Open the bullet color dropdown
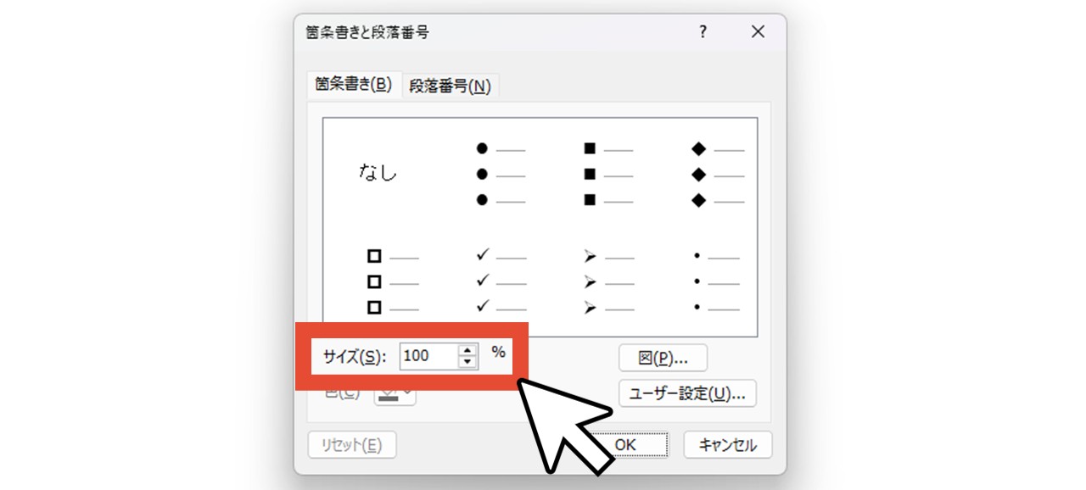 [395, 395]
